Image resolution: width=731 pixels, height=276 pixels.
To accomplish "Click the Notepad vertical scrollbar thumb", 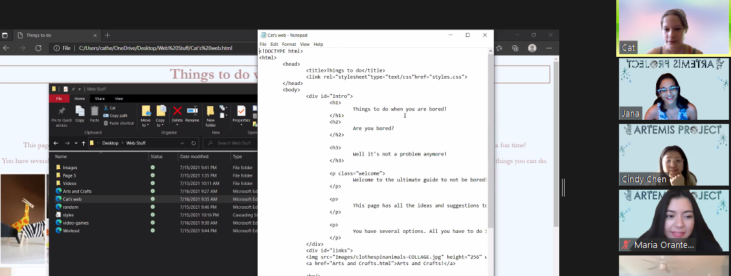I will click(490, 140).
